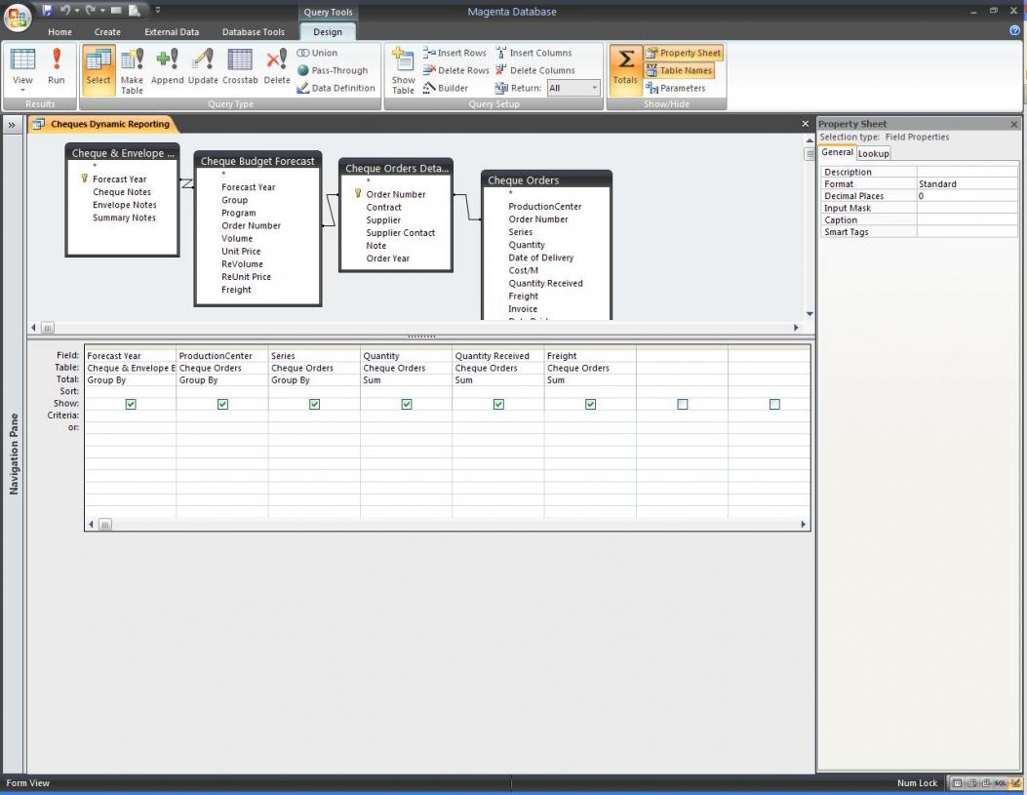Expand the Navigation Pane
1027x795 pixels.
point(13,125)
